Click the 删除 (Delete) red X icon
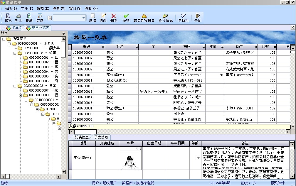This screenshot has height=186, width=296. click(114, 18)
